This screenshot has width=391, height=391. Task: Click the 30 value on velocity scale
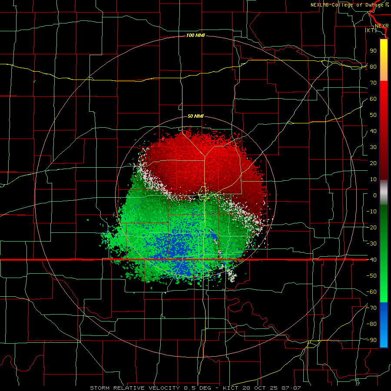coord(373,147)
